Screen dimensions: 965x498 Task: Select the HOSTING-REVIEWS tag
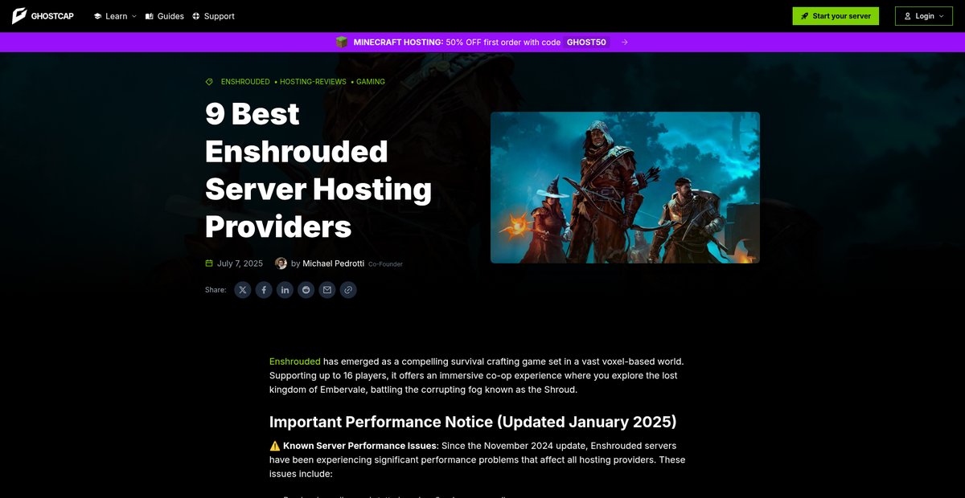click(313, 82)
